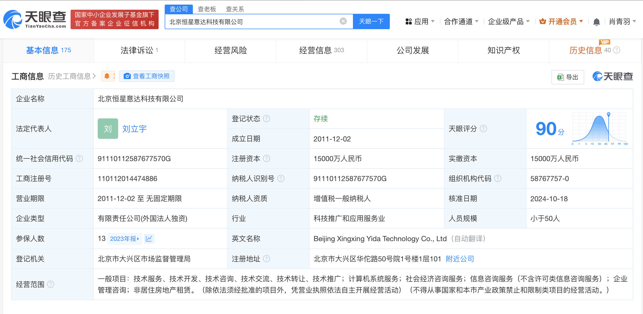The height and width of the screenshot is (314, 643).
Task: Click the chart icon next to 参保人数
Action: (149, 238)
